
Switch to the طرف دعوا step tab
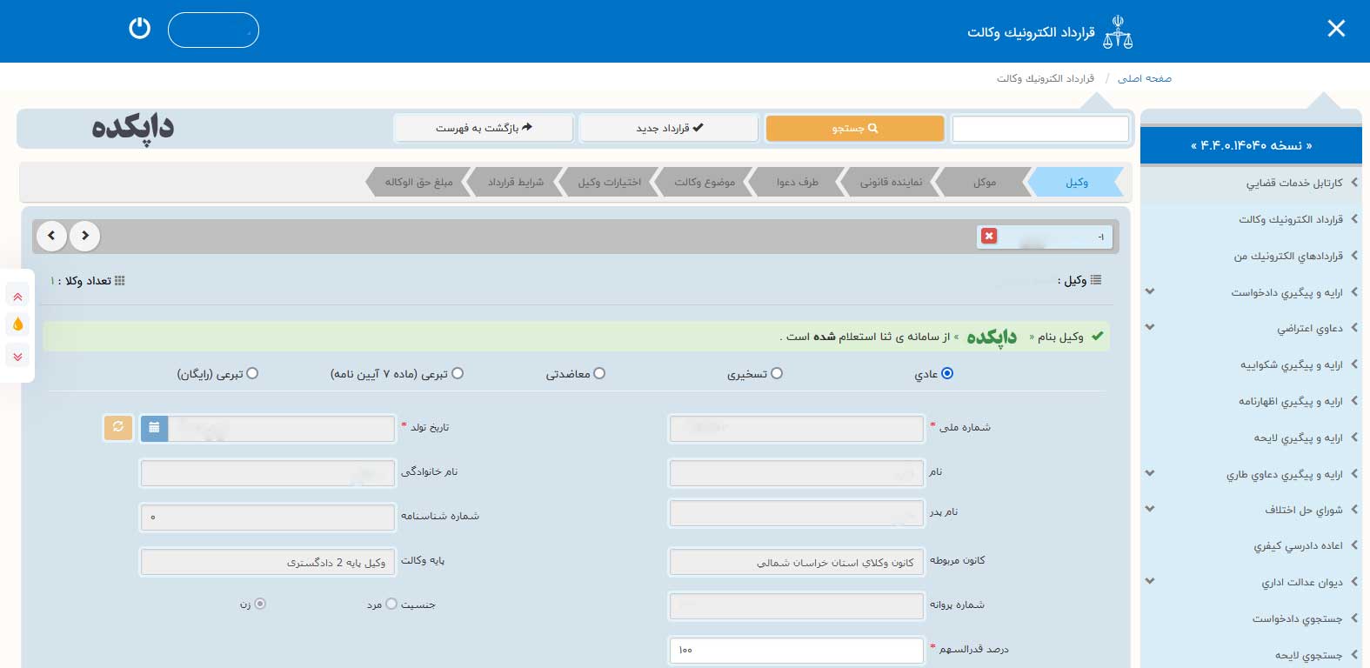(x=797, y=182)
